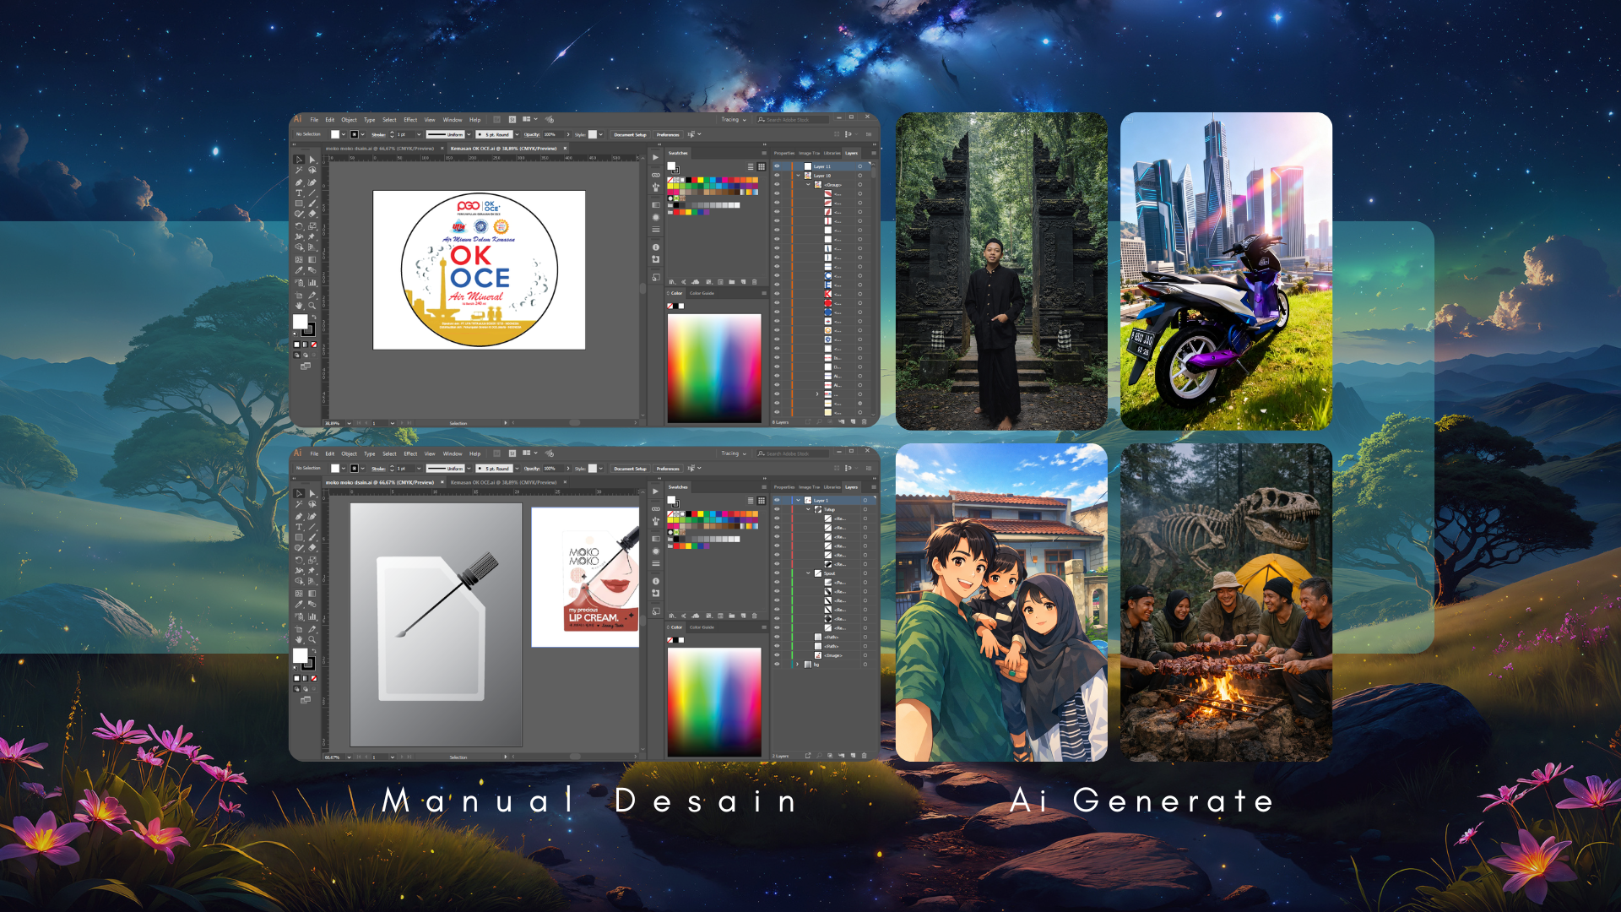
Task: Select the Rotate tool in OK OCE window
Action: point(299,226)
